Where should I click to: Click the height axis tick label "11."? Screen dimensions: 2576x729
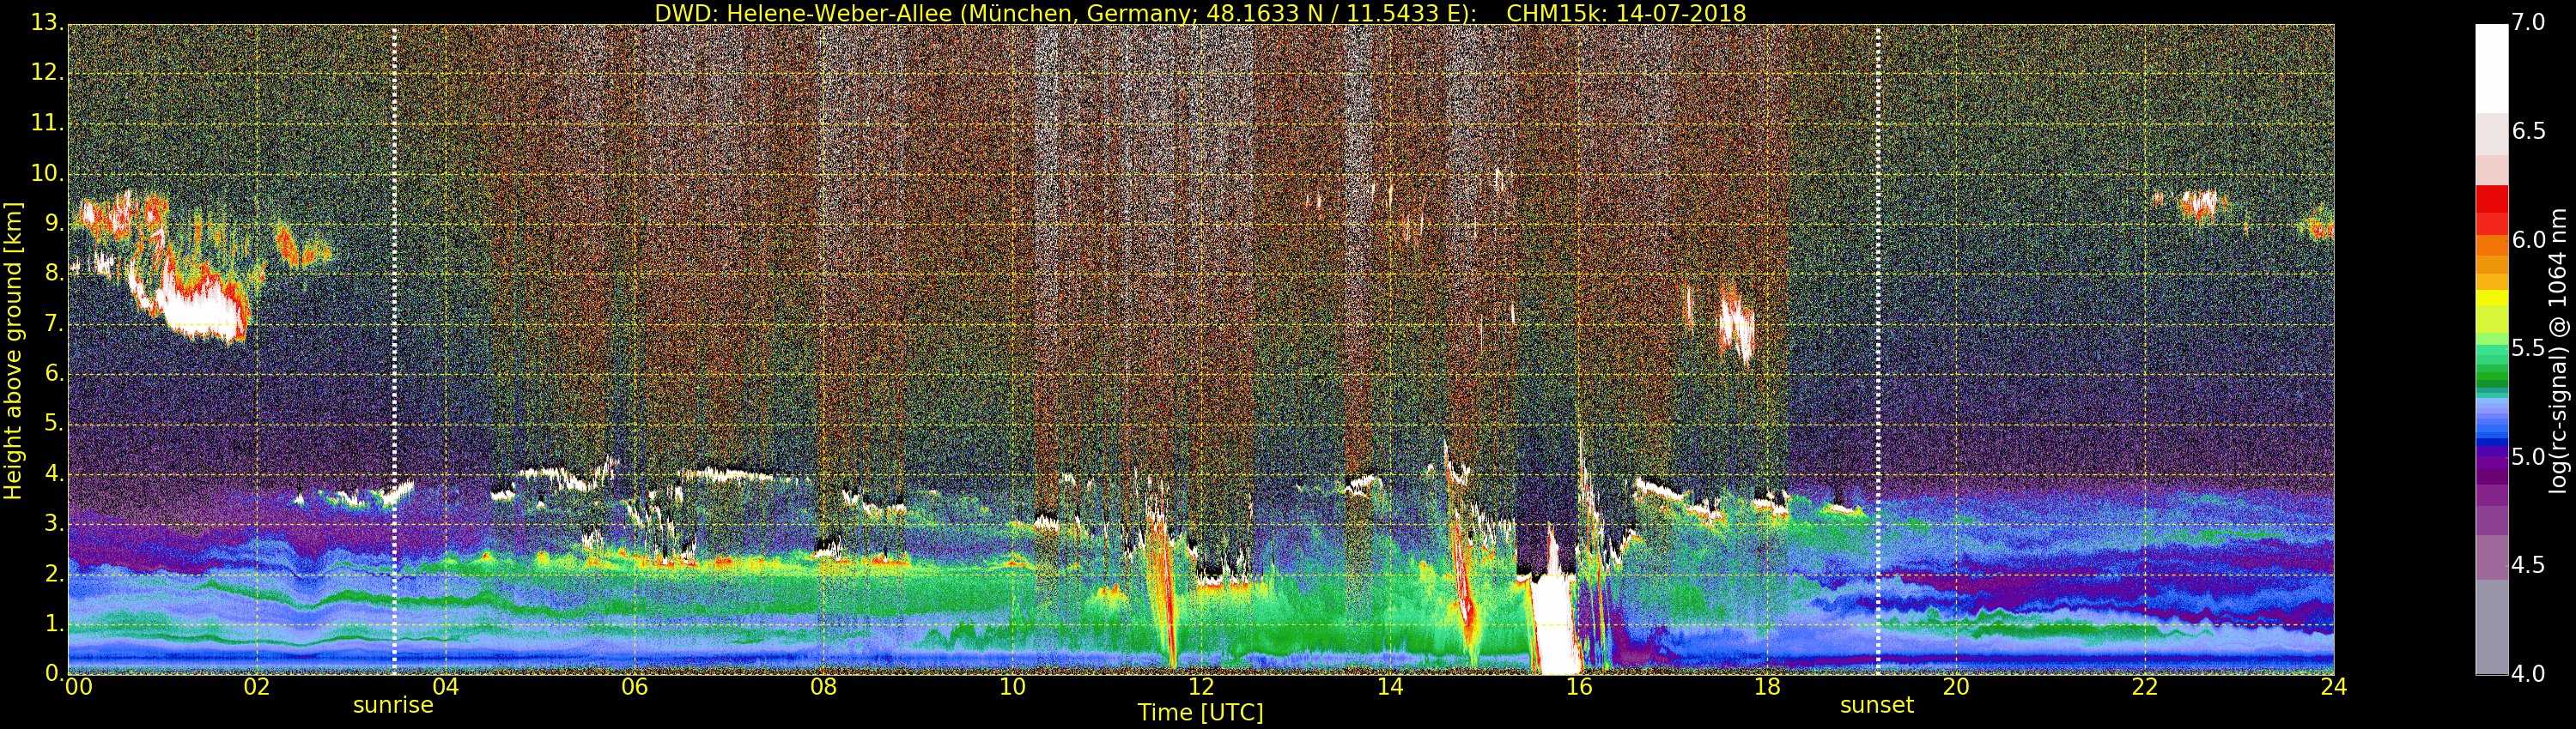click(x=47, y=123)
